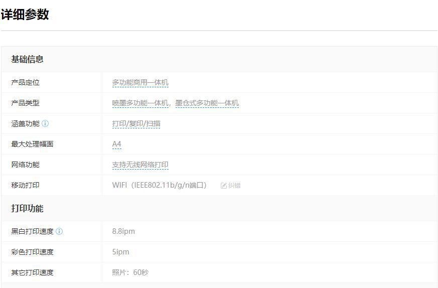Screen dimensions: 438x288
Task: Click info icon beside 黑白打印速度
Action: pos(59,231)
